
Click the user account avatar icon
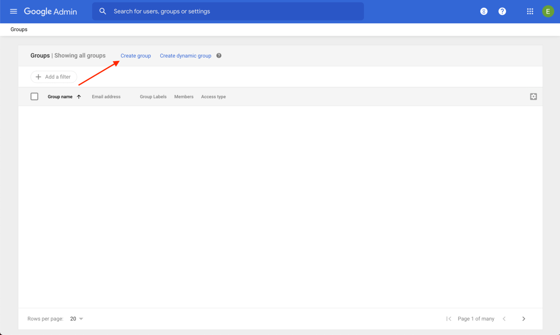pyautogui.click(x=548, y=11)
